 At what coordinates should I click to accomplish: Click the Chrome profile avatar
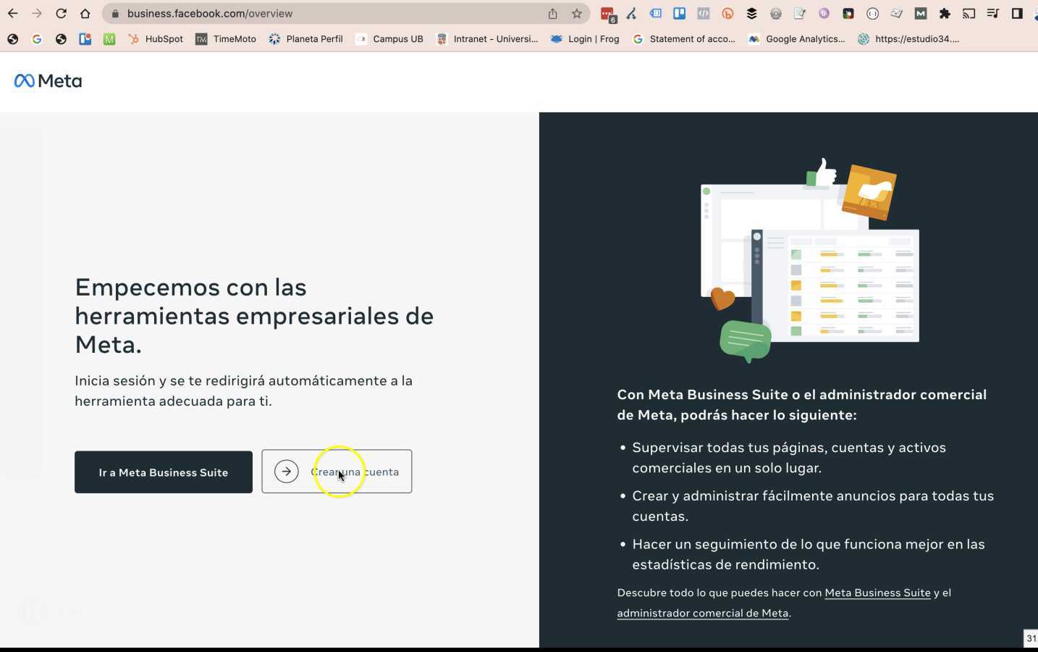point(1034,13)
